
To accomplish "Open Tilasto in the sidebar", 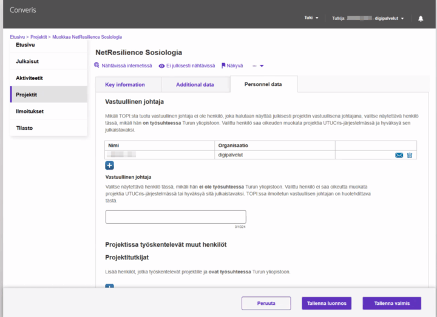I will click(x=49, y=128).
